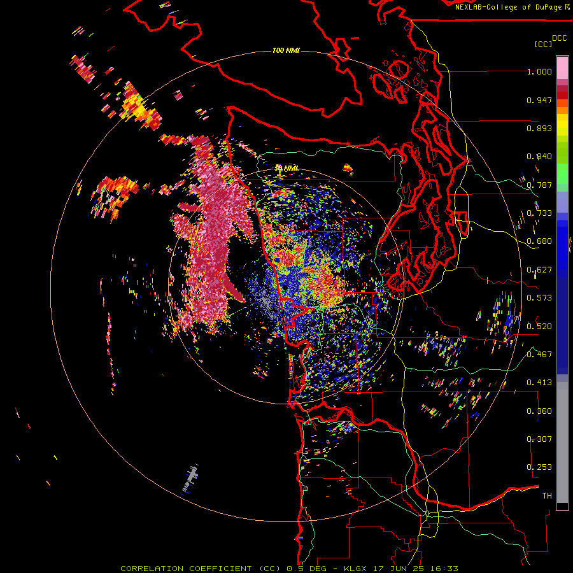Click the [CC] units label
The image size is (573, 573).
coord(543,44)
